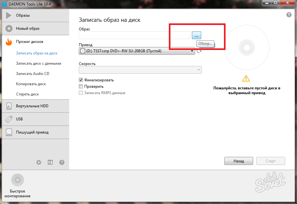Click the writing drive icon in sidebar
Screen dimensions: 297x204
pos(9,132)
